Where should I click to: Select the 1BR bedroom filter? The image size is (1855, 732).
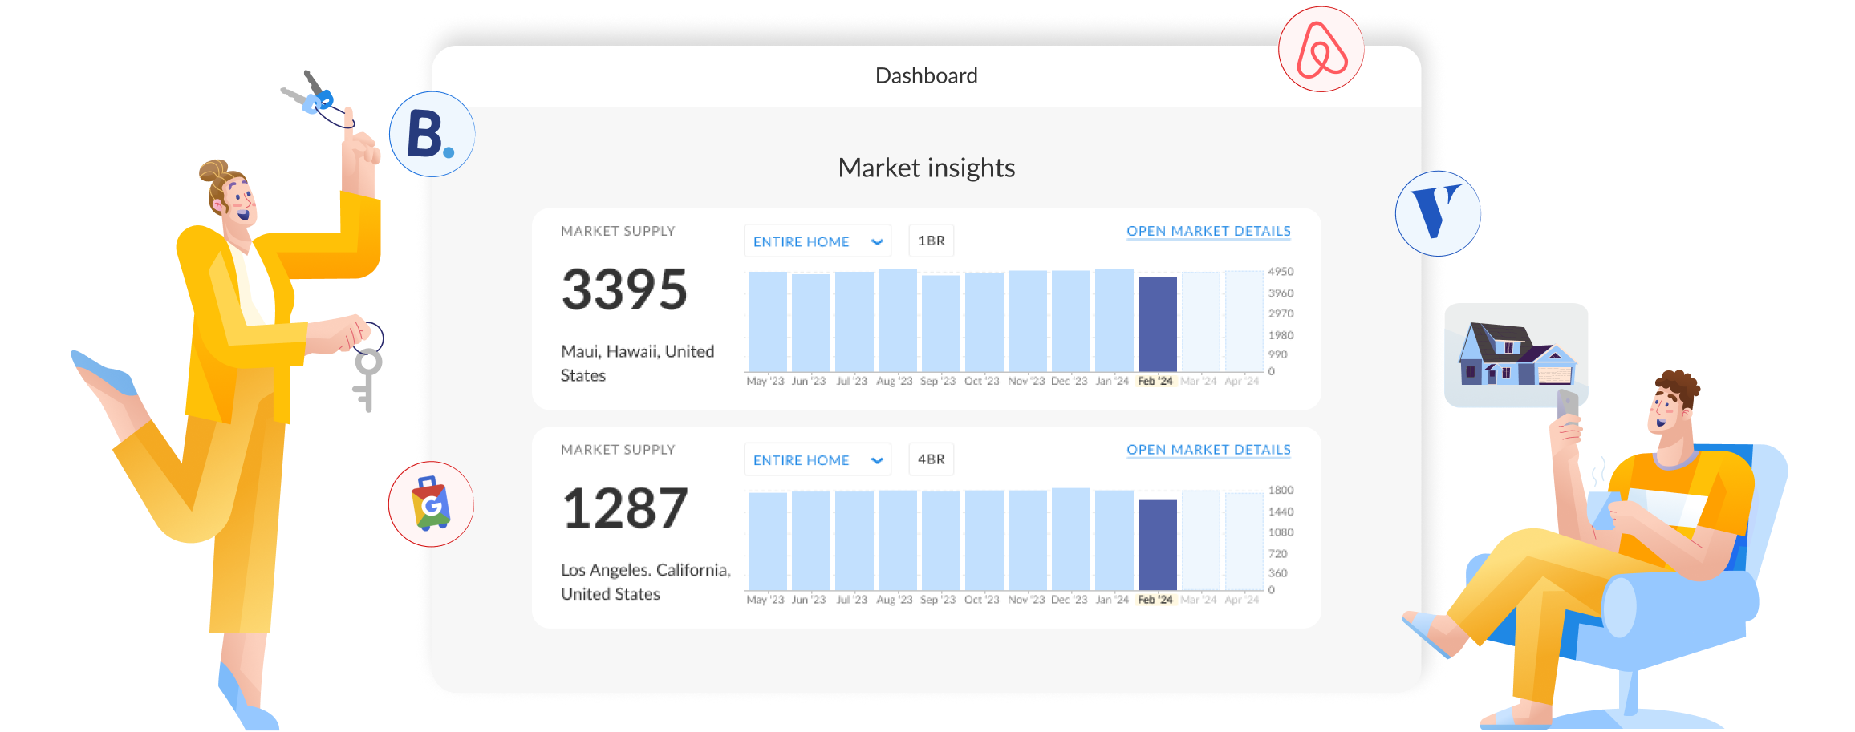click(931, 241)
